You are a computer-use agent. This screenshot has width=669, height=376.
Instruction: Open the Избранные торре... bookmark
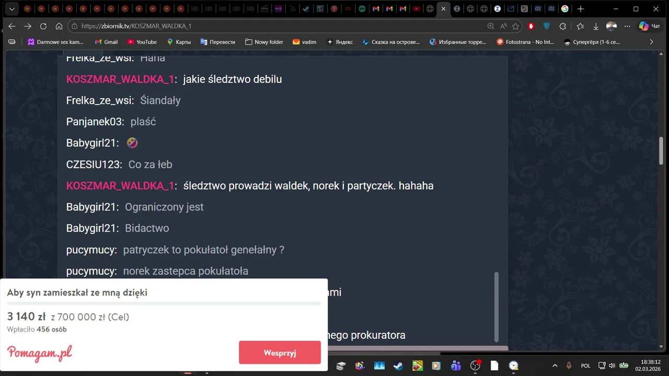tap(458, 42)
